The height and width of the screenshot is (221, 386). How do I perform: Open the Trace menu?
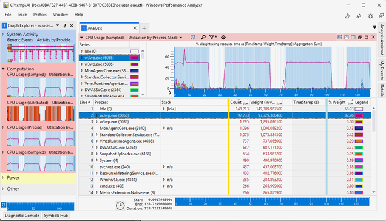[22, 15]
